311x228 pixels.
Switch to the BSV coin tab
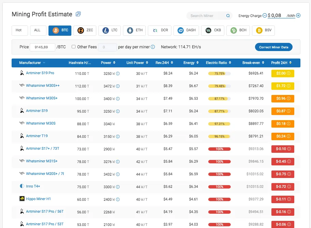pos(263,30)
